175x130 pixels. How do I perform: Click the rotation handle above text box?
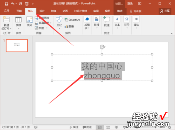click(102, 47)
